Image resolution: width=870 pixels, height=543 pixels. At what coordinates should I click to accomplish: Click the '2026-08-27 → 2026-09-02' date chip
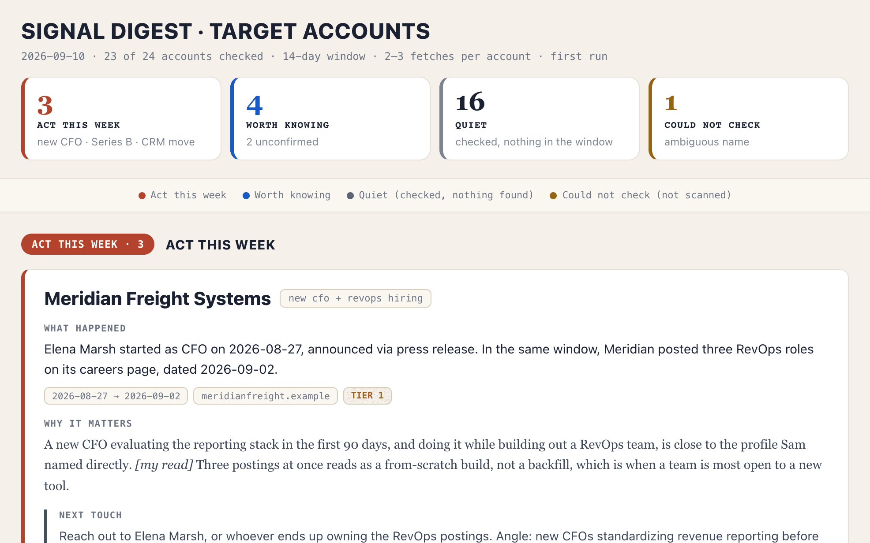pyautogui.click(x=116, y=396)
